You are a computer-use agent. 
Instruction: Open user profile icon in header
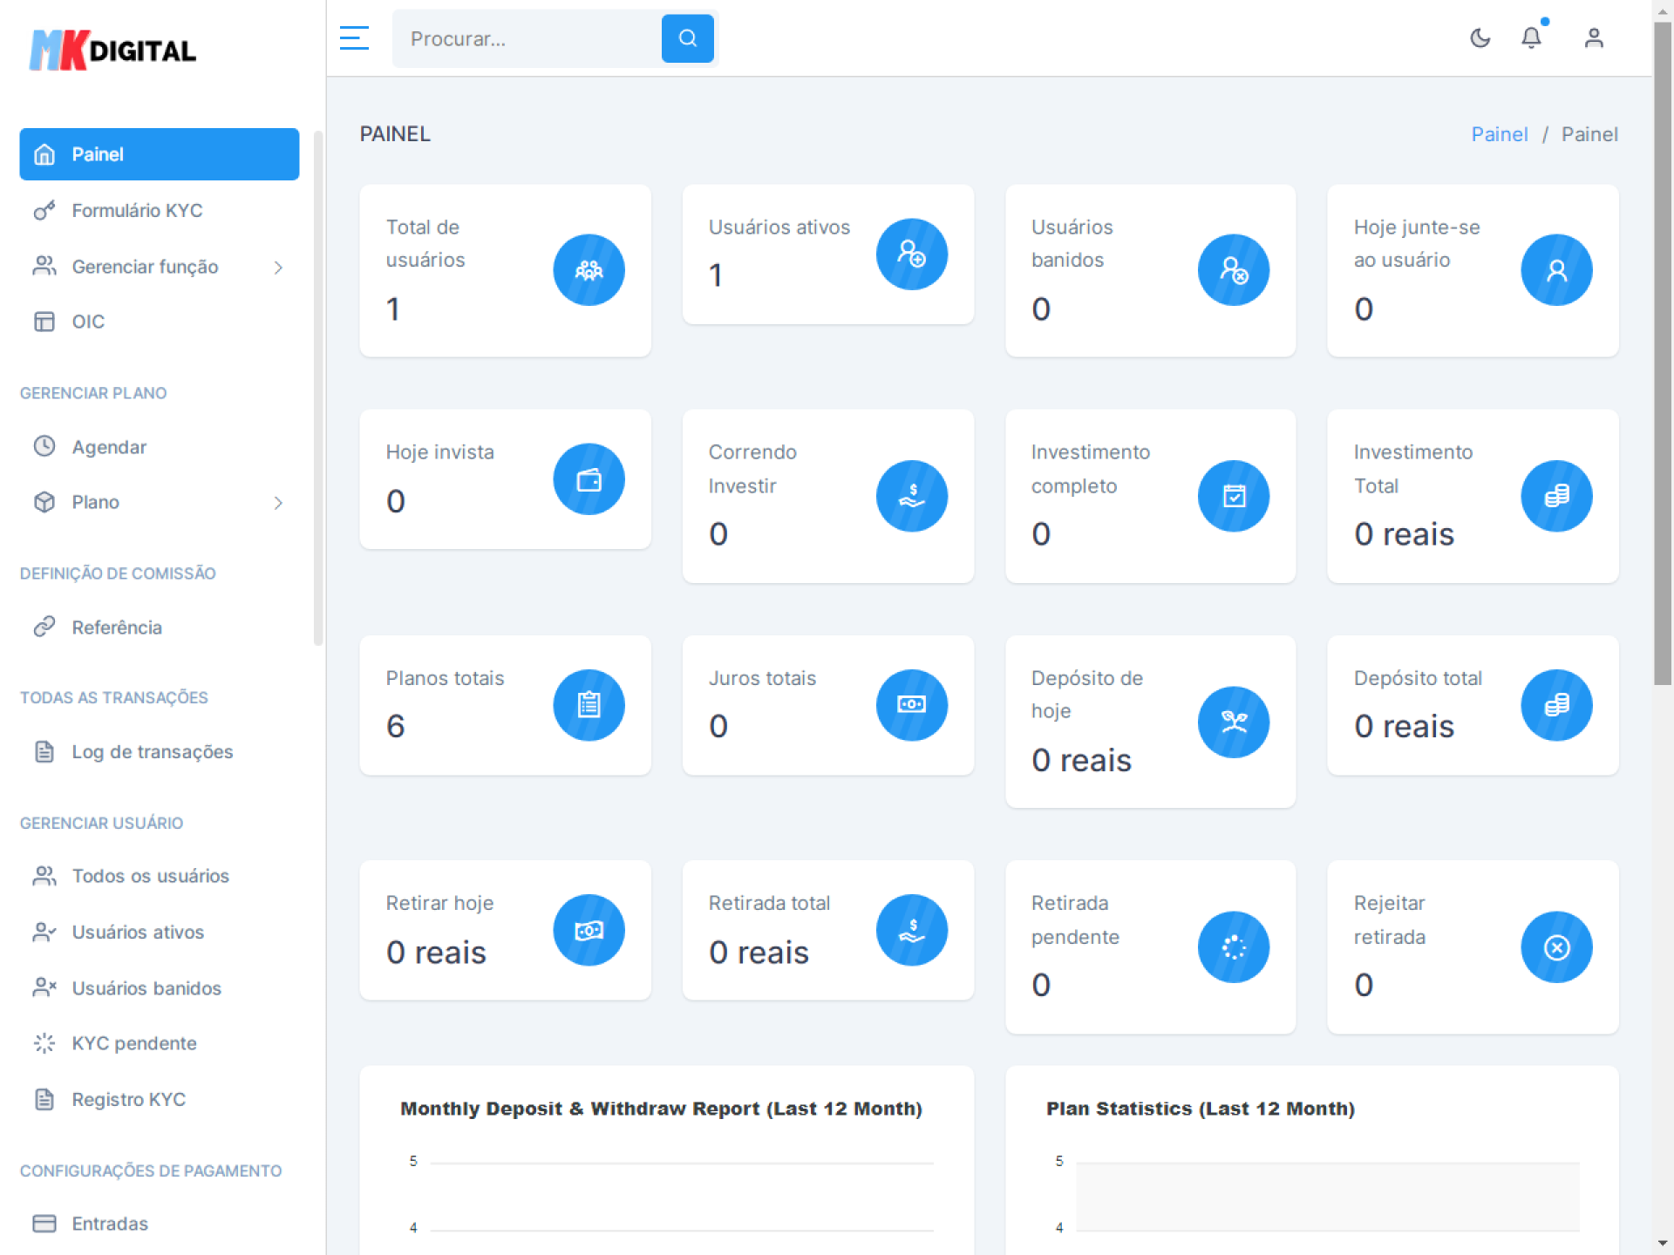[1593, 38]
